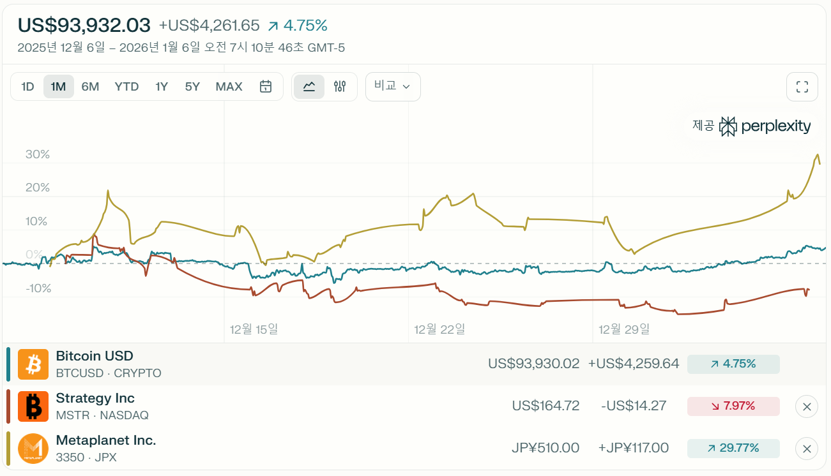This screenshot has width=831, height=476.
Task: Remove Metaplanet Inc. from comparison
Action: click(807, 449)
